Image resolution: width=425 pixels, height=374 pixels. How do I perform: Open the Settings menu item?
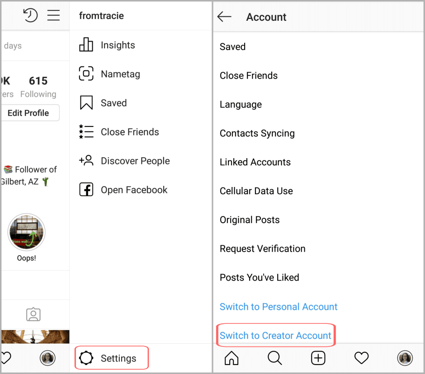112,358
